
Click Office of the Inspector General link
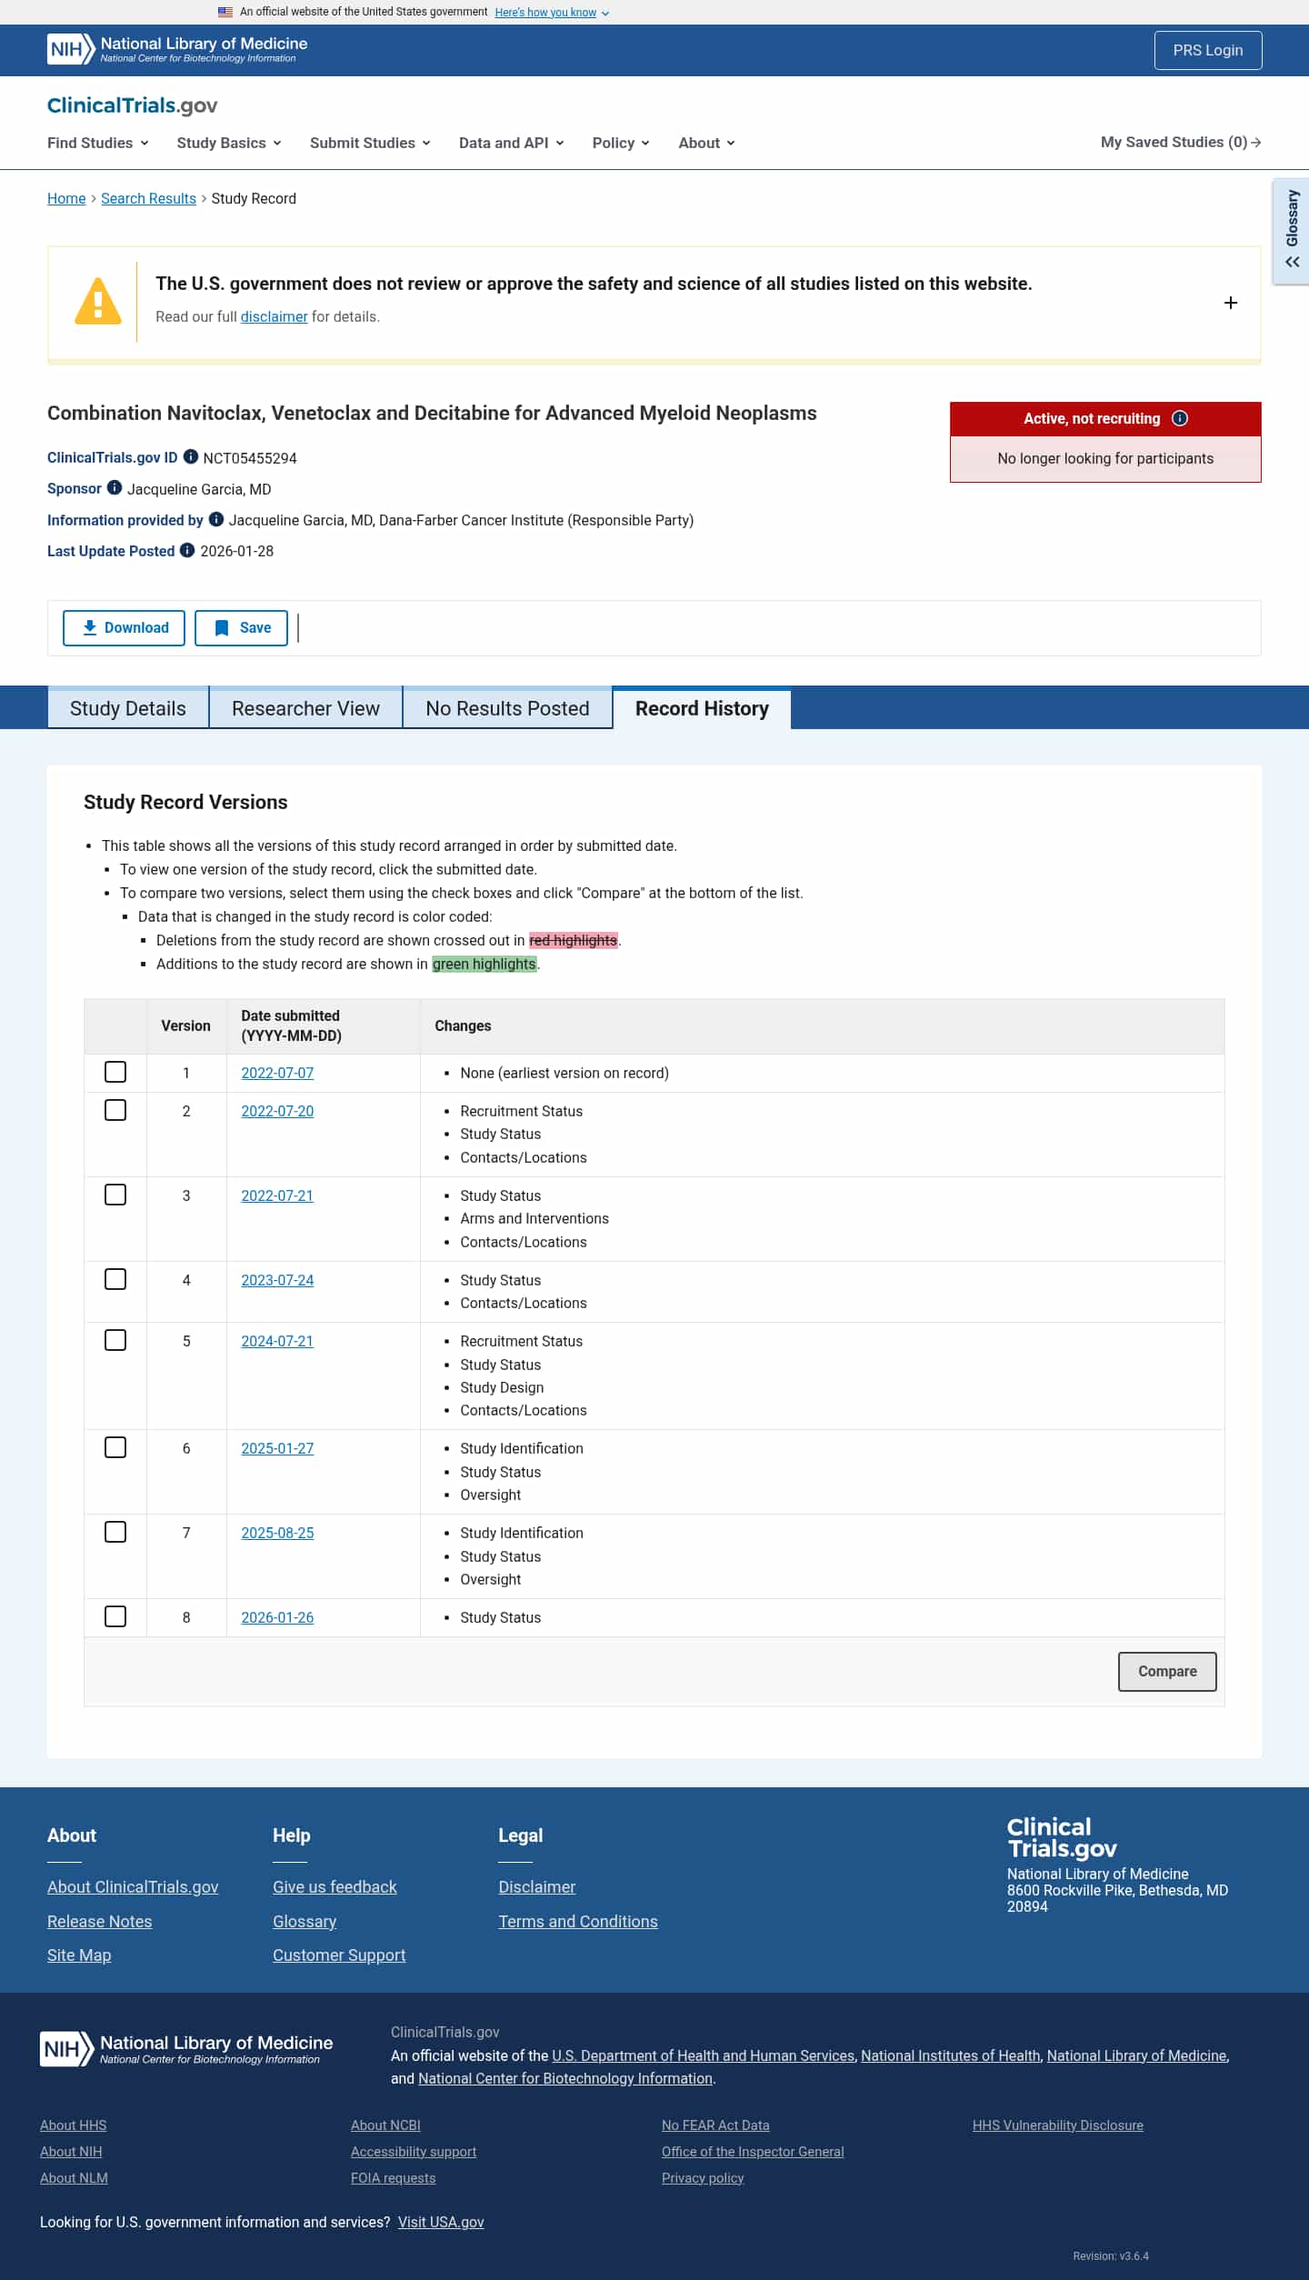pyautogui.click(x=753, y=2151)
